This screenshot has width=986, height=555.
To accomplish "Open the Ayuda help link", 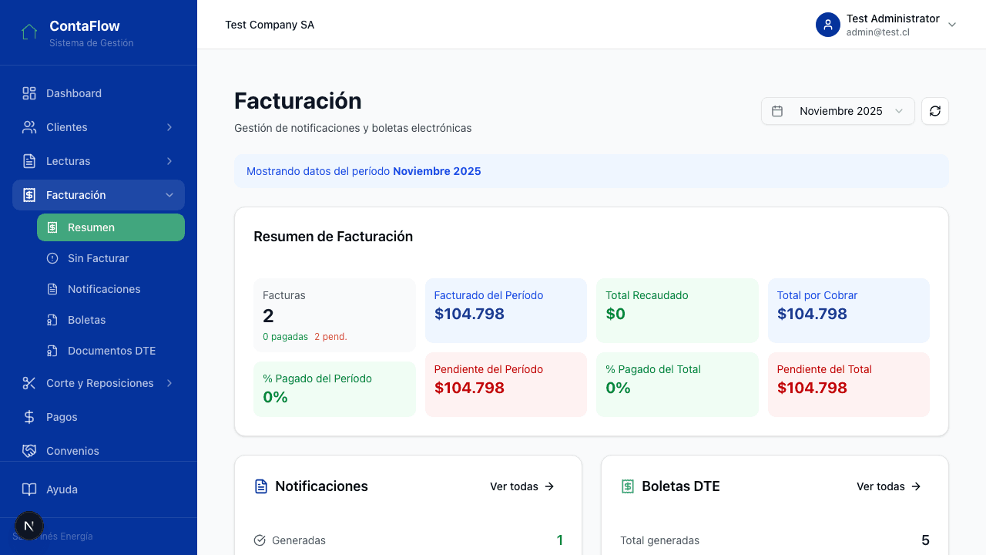I will (99, 489).
